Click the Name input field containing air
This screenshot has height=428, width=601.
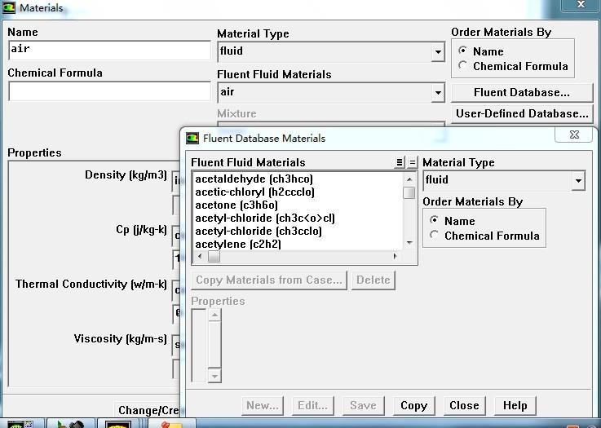click(x=109, y=51)
